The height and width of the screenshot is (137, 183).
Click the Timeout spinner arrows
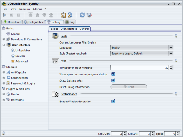(x=171, y=68)
